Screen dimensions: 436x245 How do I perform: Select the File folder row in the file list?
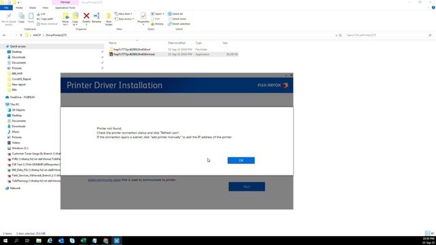point(173,49)
